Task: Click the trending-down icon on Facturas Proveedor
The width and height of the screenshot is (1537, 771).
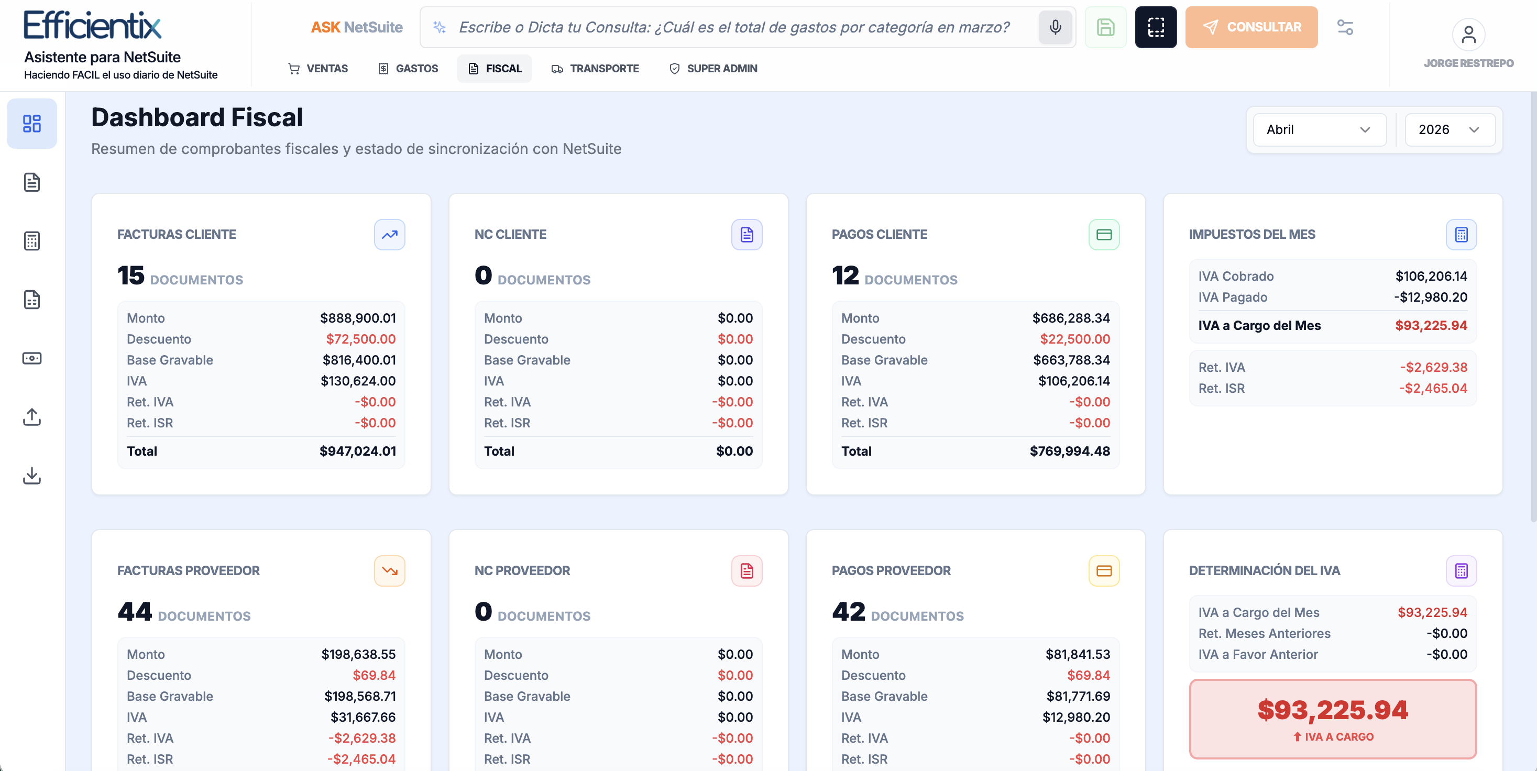Action: [390, 571]
